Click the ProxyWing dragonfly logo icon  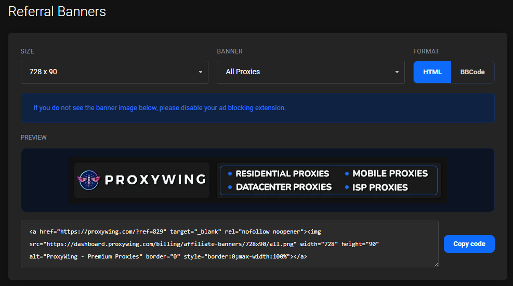[89, 180]
